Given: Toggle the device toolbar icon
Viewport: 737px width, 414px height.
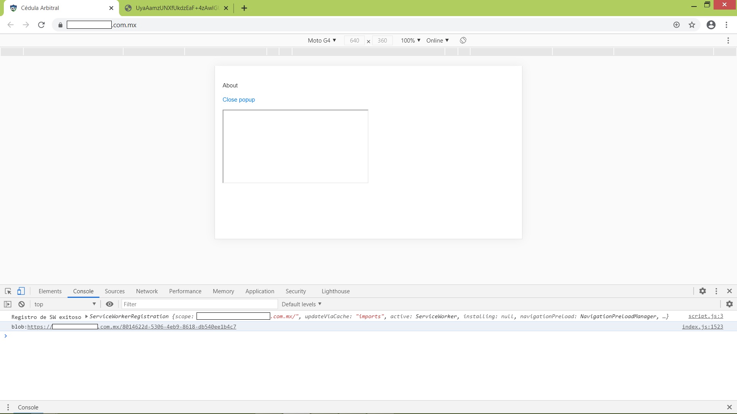Looking at the screenshot, I should click(x=21, y=291).
